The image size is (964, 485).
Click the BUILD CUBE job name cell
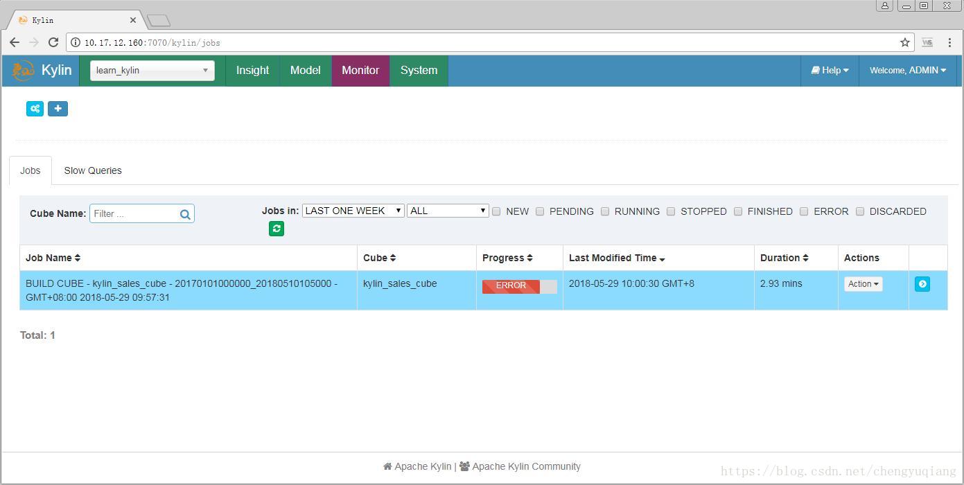[189, 290]
